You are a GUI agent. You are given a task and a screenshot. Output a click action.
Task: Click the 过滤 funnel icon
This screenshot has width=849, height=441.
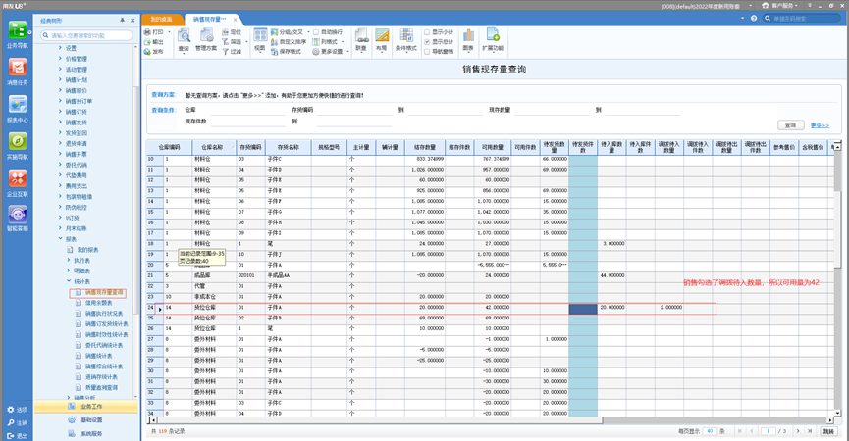(225, 52)
